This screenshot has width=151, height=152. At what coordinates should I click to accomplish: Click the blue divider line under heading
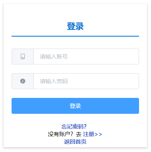point(75,36)
